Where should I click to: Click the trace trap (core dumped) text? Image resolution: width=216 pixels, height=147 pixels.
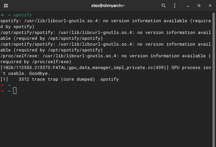pos(64,79)
